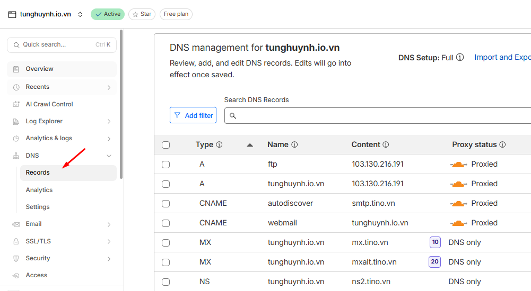Click the search magnifier icon in DNS search
Screen dimensions: 531x291
(x=233, y=116)
